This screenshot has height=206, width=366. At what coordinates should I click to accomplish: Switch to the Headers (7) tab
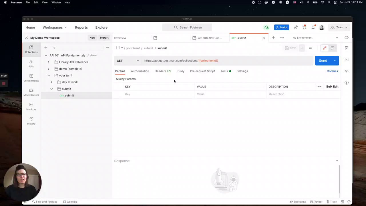(x=163, y=71)
